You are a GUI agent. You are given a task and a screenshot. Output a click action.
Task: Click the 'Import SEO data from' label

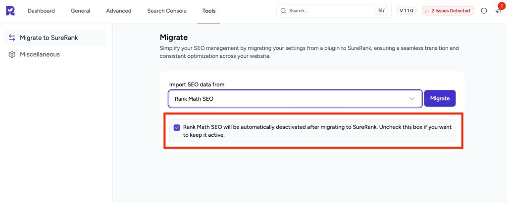[197, 84]
